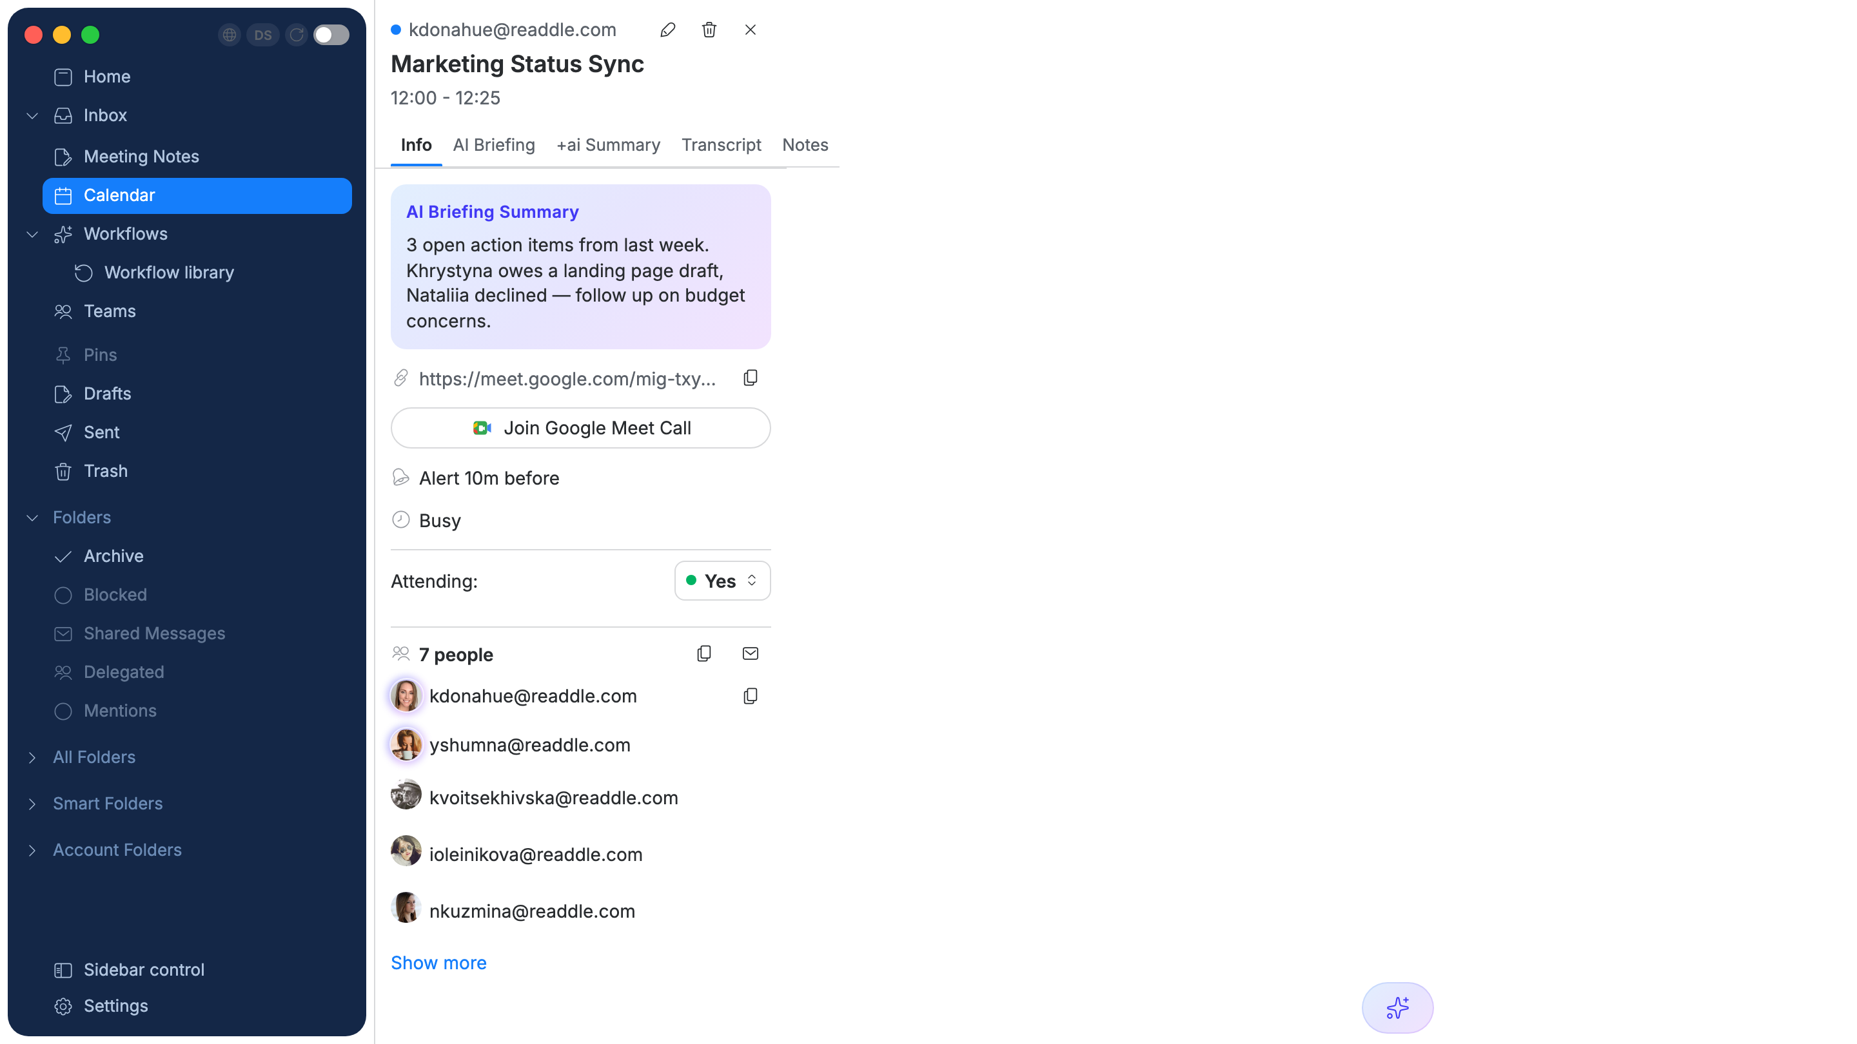
Task: Email all attendees envelope icon
Action: pyautogui.click(x=751, y=653)
